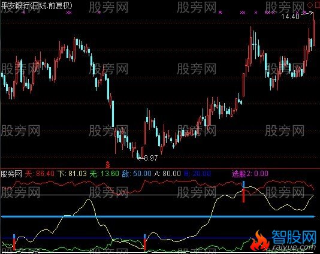Viewport: 320px width, 254px height.
Task: Click the 天: 86.40 indicator value
Action: [40, 174]
